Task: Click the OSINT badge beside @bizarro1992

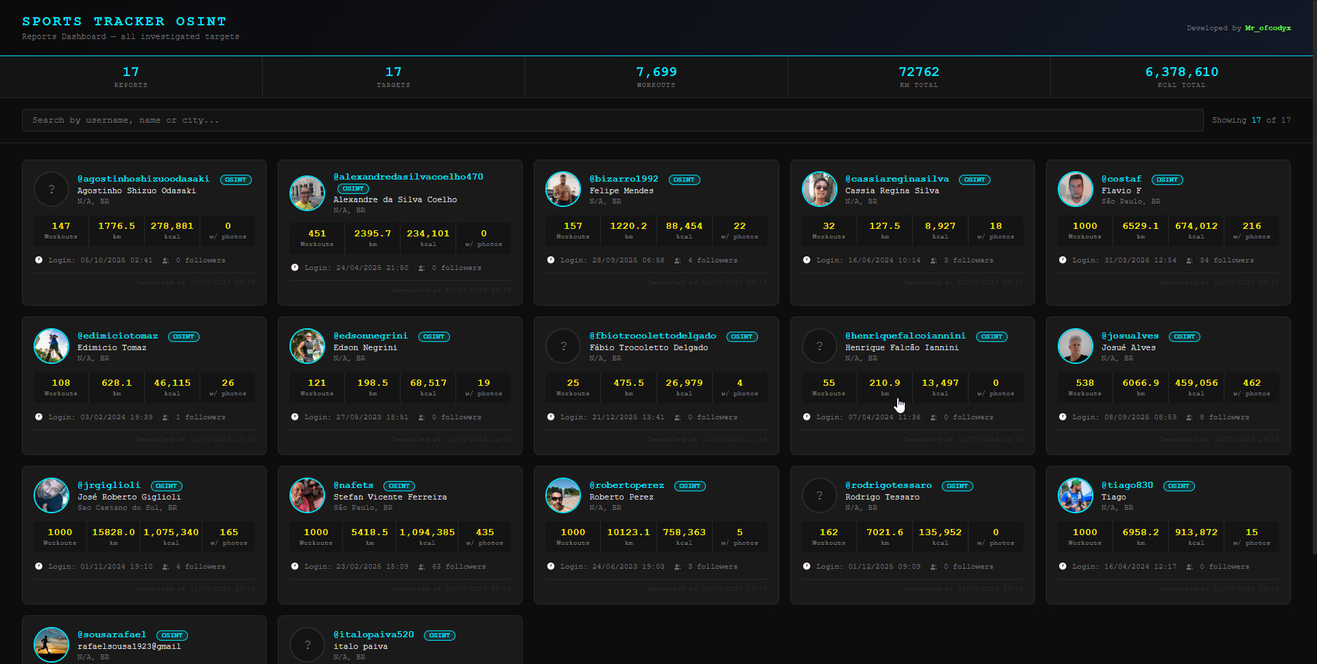Action: pos(684,180)
